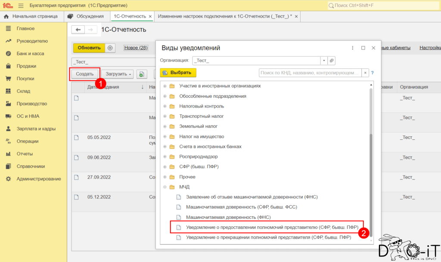The height and width of the screenshot is (262, 441).
Task: Expand the Налог на имущество folder
Action: pyautogui.click(x=165, y=136)
